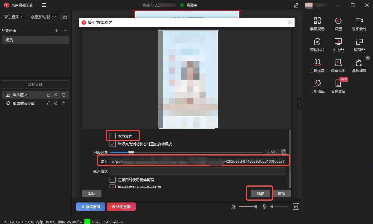The height and width of the screenshot is (224, 373).
Task: Uncheck 当源变为活动状态时重新启动播放
Action: 113,144
